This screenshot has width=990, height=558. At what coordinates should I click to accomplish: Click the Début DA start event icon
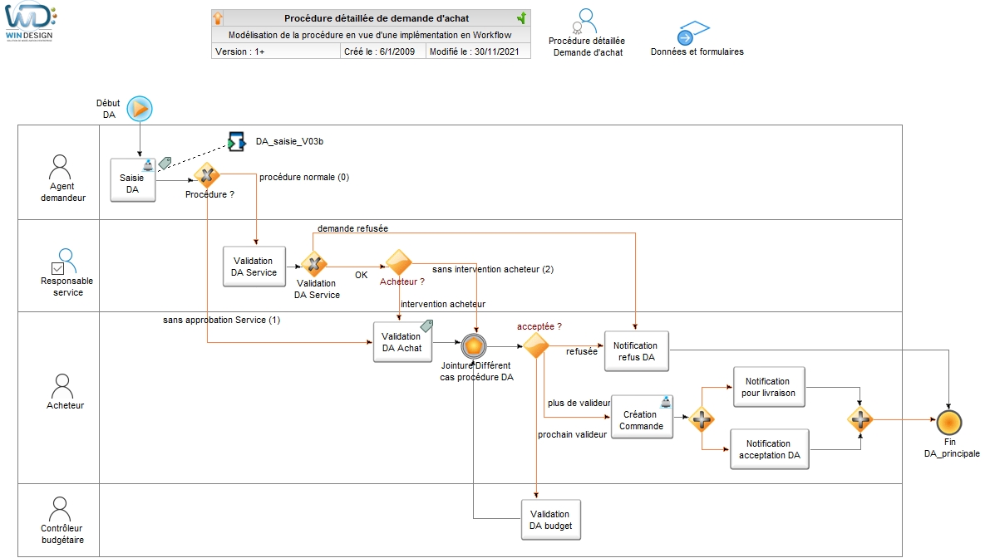click(140, 108)
